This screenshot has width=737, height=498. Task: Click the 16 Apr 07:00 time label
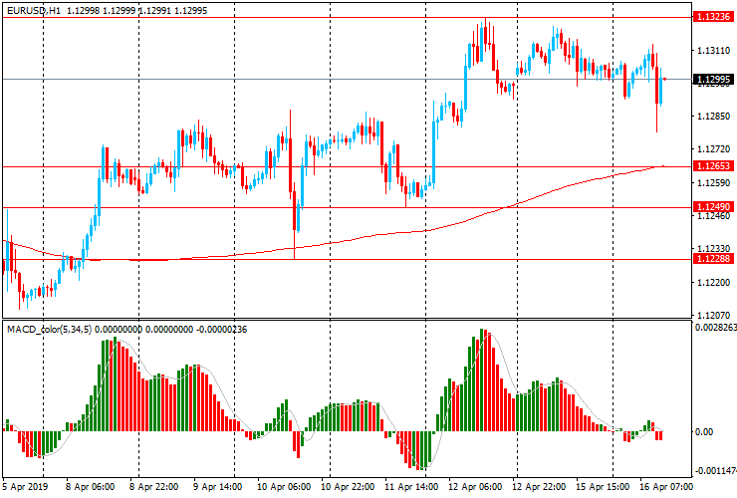[665, 488]
